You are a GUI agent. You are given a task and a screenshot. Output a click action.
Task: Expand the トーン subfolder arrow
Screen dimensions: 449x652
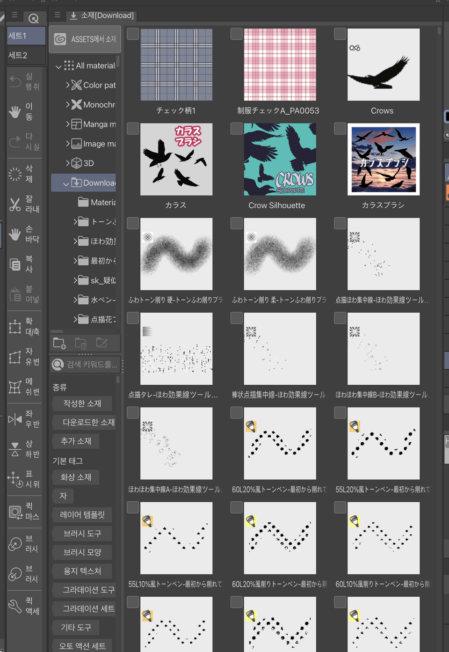tap(75, 221)
